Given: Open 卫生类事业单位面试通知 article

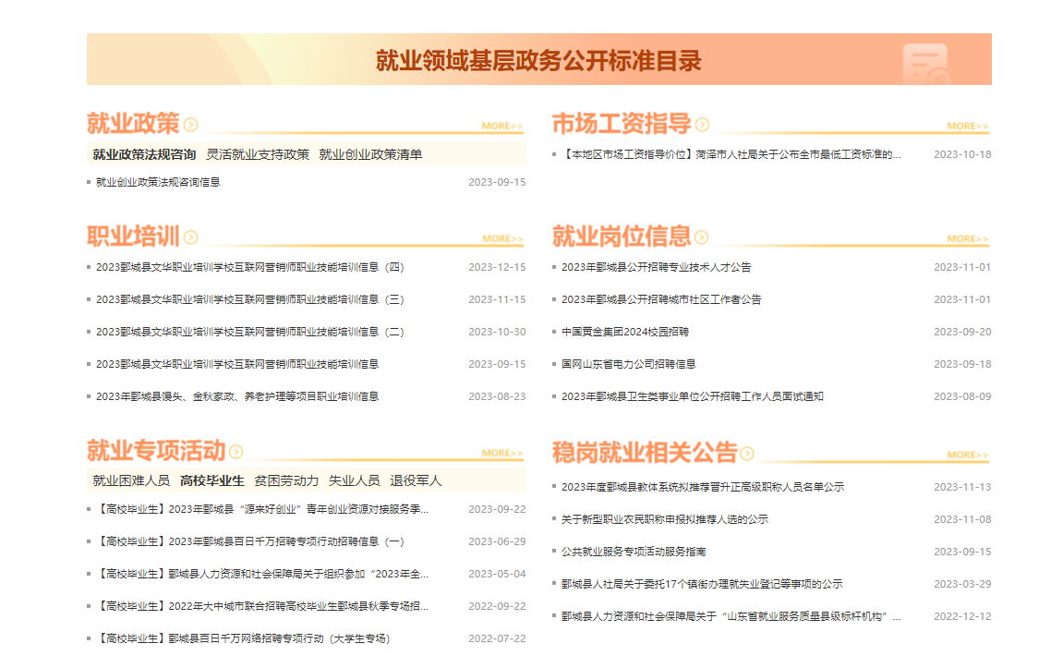Looking at the screenshot, I should tap(693, 397).
